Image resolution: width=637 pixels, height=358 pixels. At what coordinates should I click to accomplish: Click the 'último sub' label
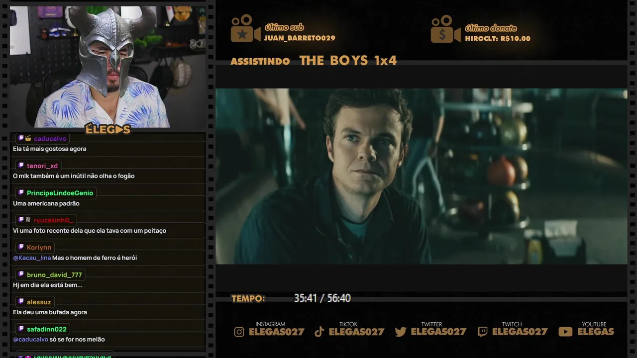coord(284,27)
